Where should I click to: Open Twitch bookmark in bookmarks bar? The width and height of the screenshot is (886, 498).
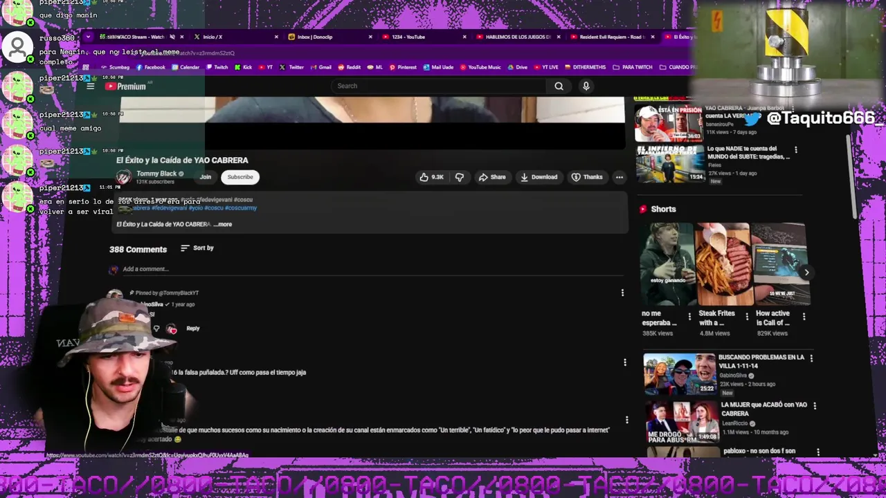[x=216, y=67]
